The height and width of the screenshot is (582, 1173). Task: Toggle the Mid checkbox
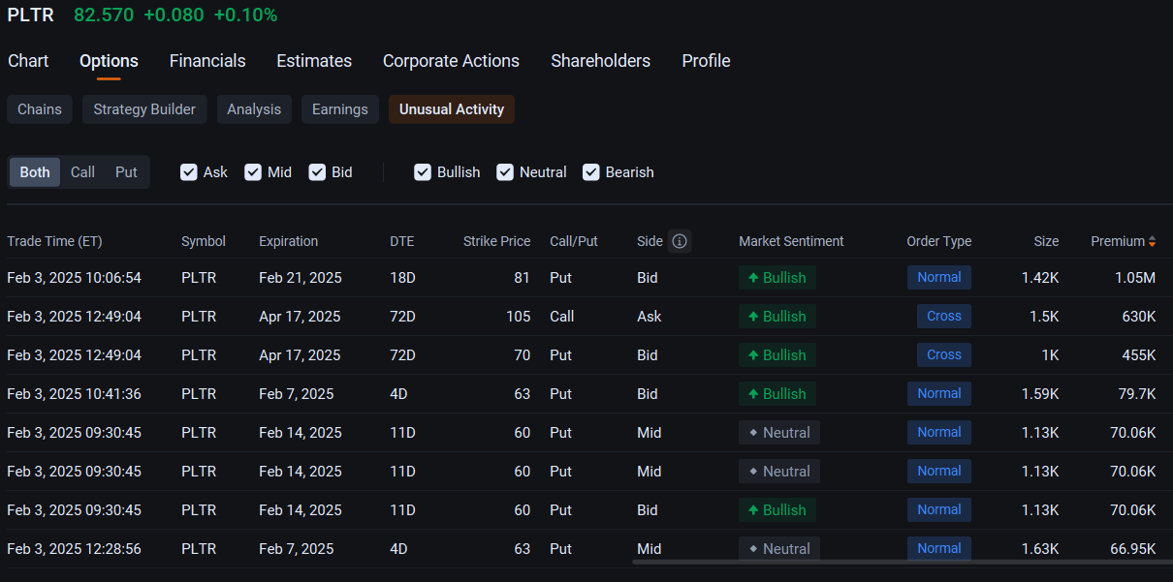(x=253, y=172)
